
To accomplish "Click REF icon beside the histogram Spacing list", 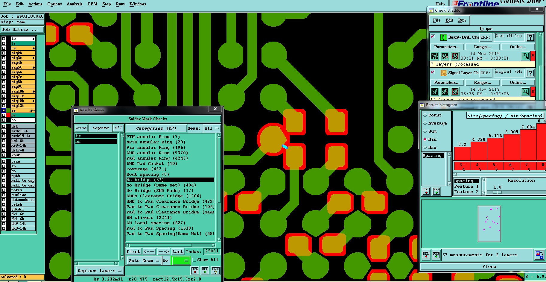I will pos(437,191).
